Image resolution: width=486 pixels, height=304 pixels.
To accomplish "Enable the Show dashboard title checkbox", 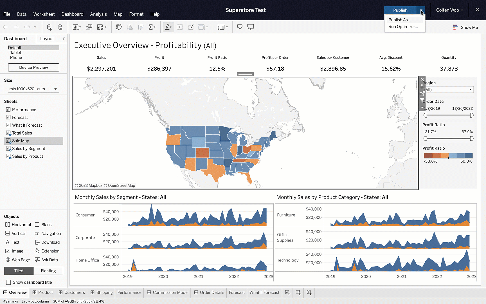I will point(8,282).
